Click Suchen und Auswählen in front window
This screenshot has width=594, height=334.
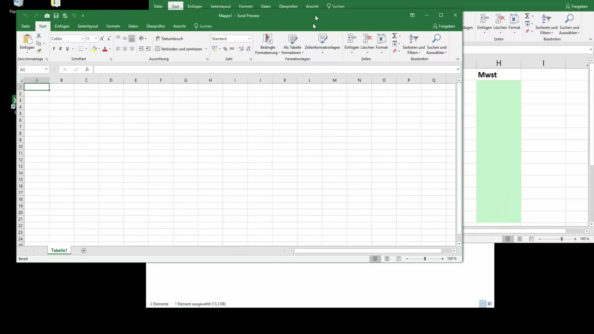pyautogui.click(x=437, y=44)
